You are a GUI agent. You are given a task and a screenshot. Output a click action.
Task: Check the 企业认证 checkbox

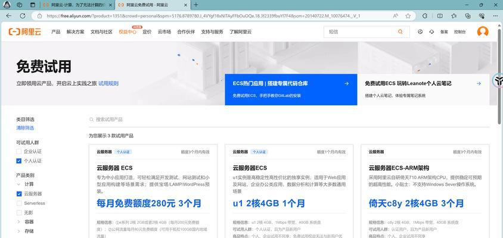[19, 151]
